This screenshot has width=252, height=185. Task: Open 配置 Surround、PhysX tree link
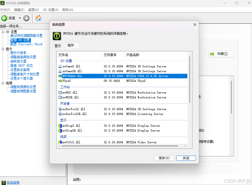26,44
